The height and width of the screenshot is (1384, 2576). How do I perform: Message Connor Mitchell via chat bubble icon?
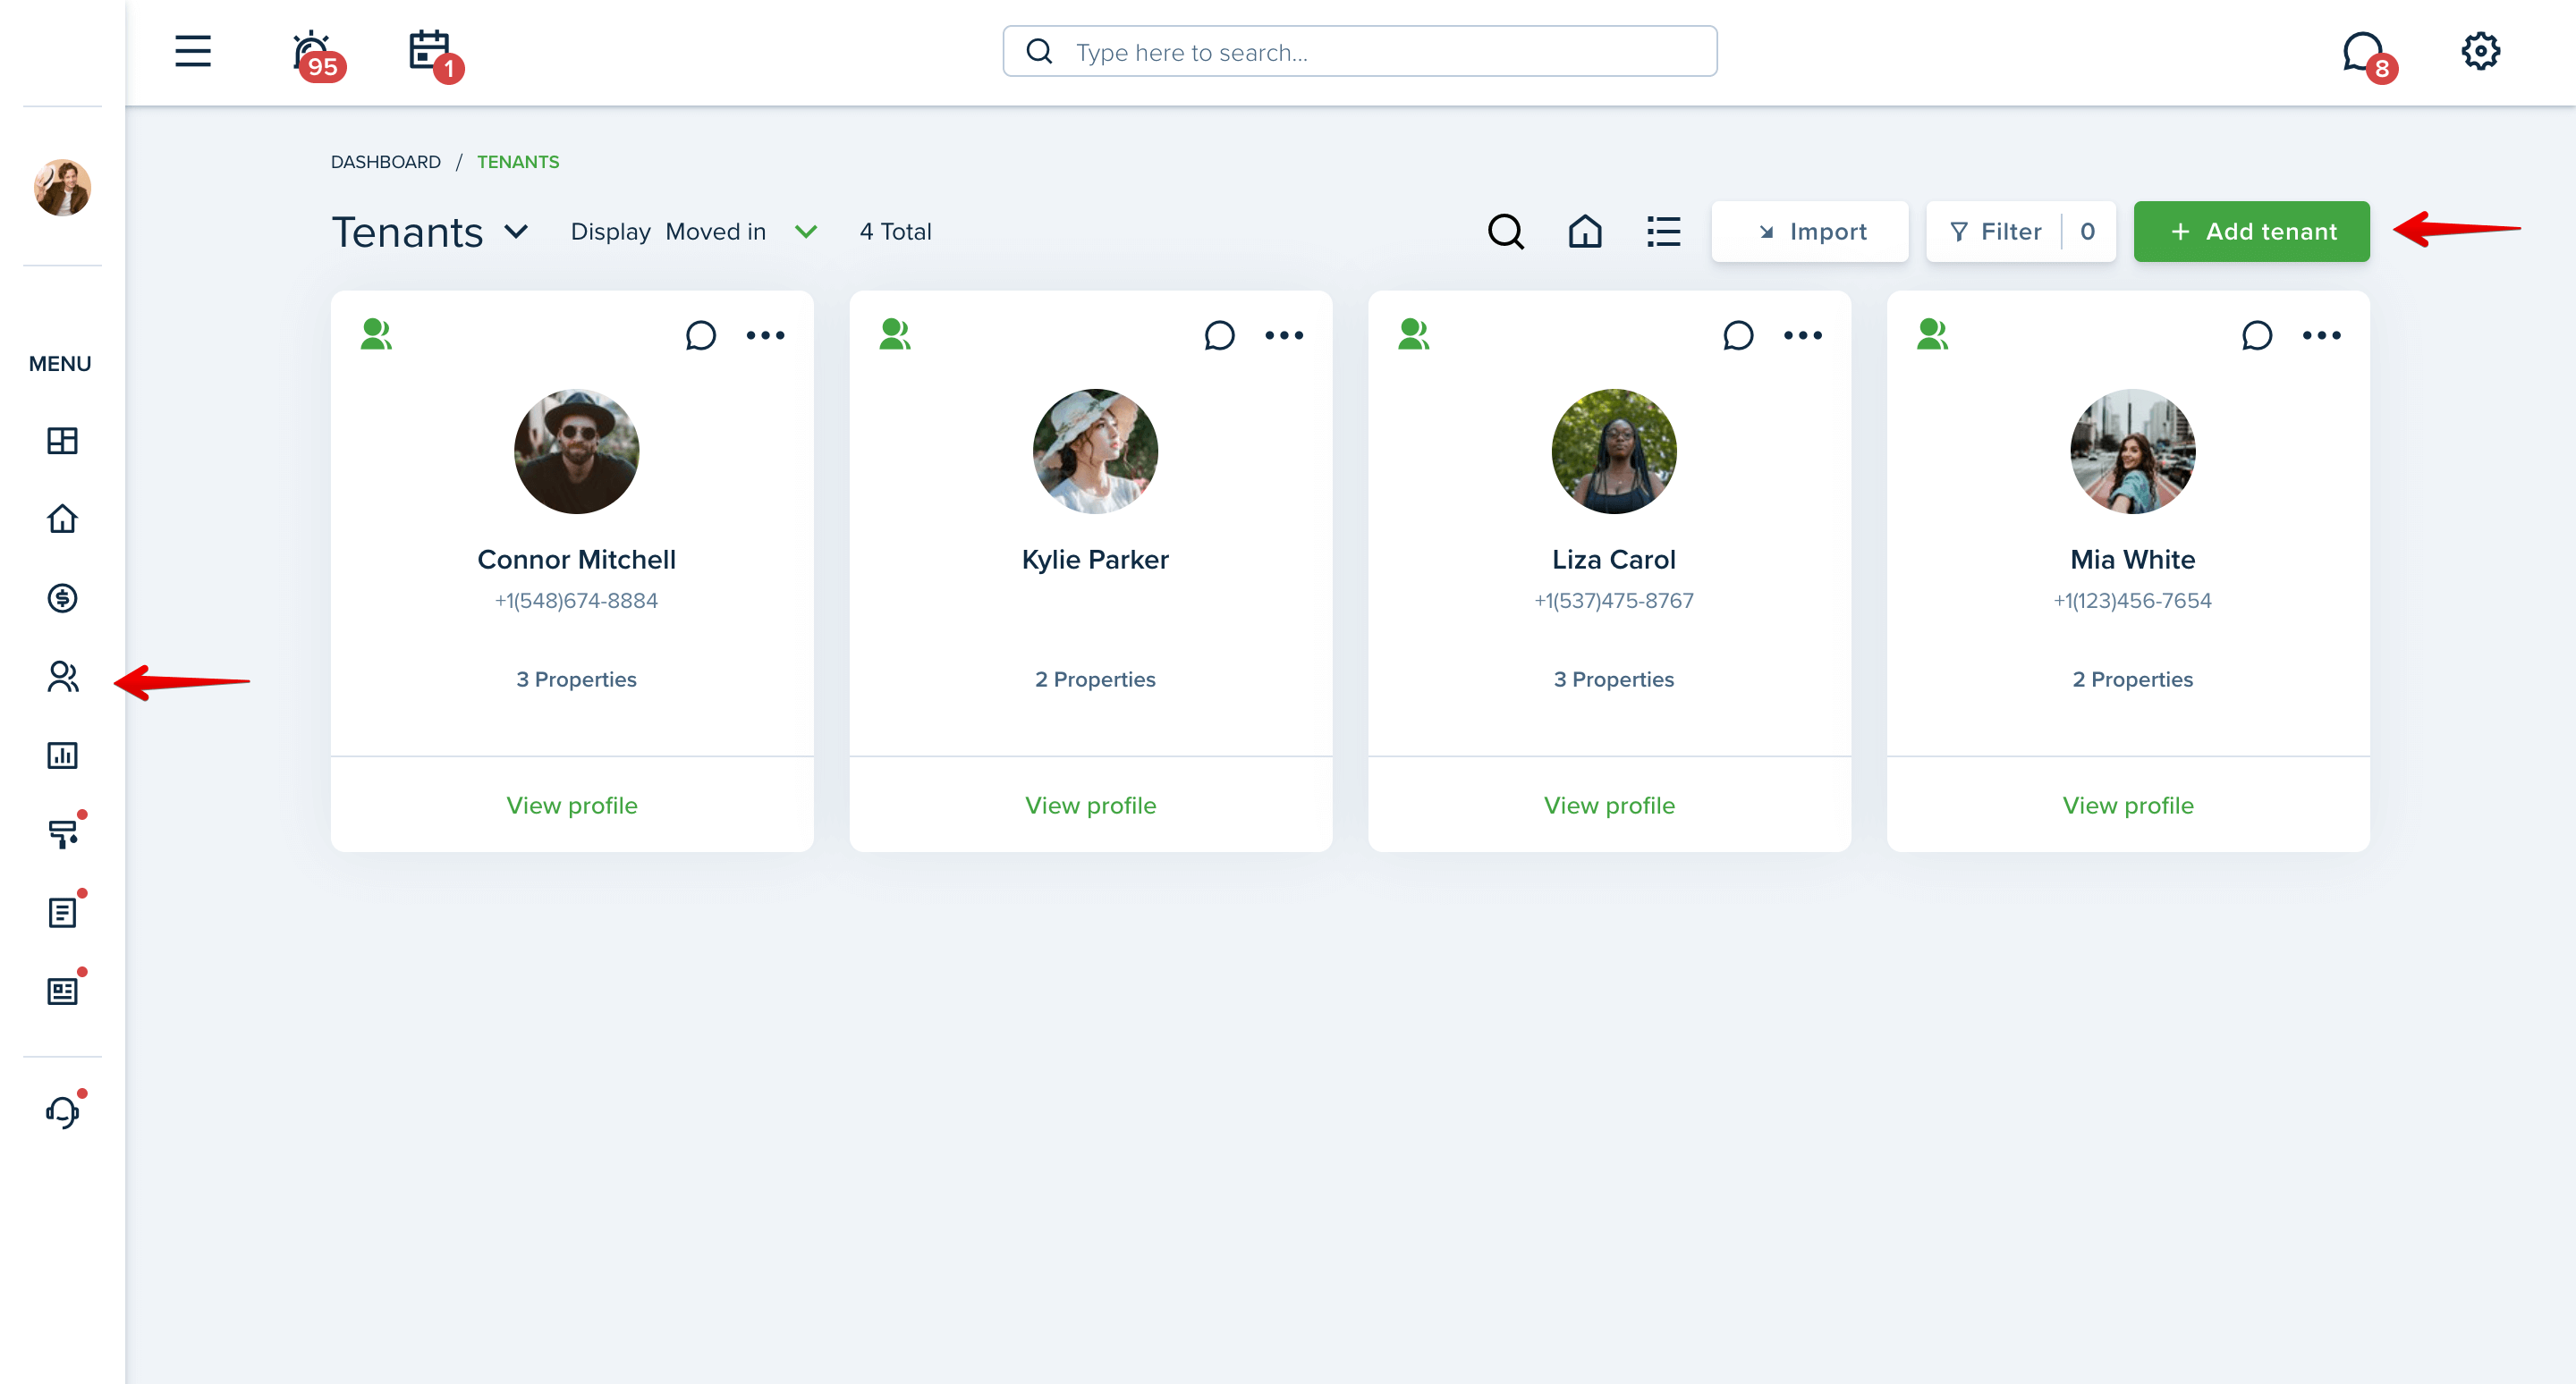701,334
